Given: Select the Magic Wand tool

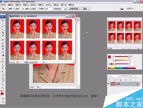Looking at the screenshot, I should click(3, 30).
